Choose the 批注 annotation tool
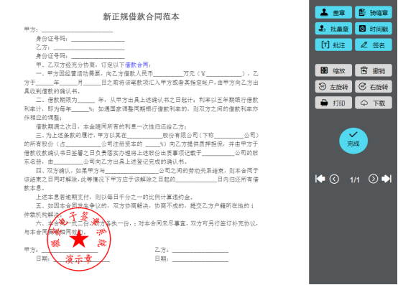The width and height of the screenshot is (398, 285). [x=333, y=45]
